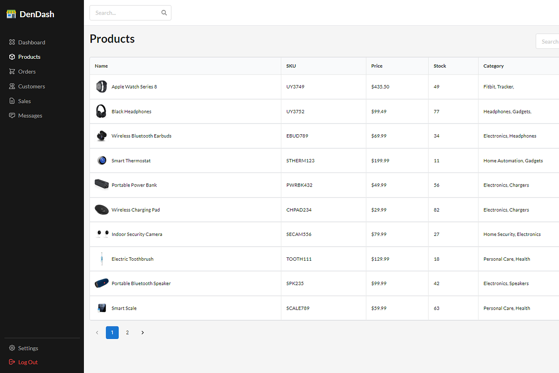Click the Messages chat icon in sidebar

click(12, 116)
